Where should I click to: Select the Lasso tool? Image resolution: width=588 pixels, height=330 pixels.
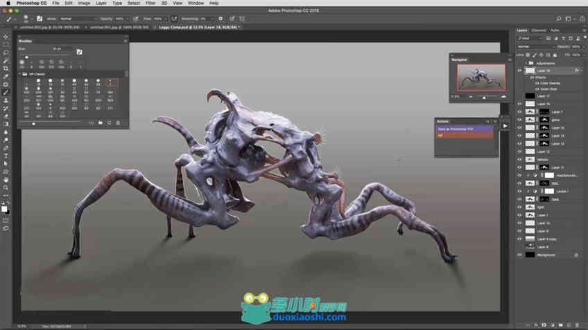(6, 53)
